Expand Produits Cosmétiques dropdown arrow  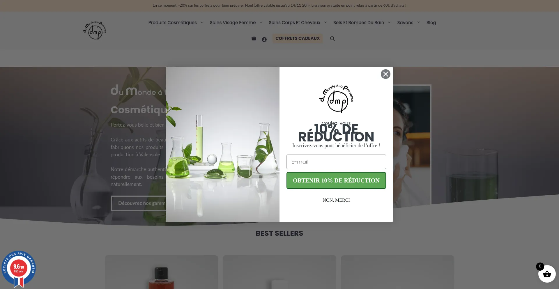202,22
